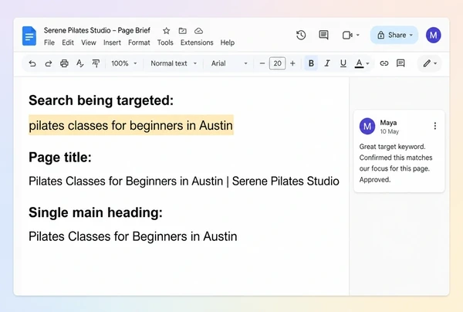Star the Serene Pilates Studio document
463x312 pixels.
coord(166,31)
